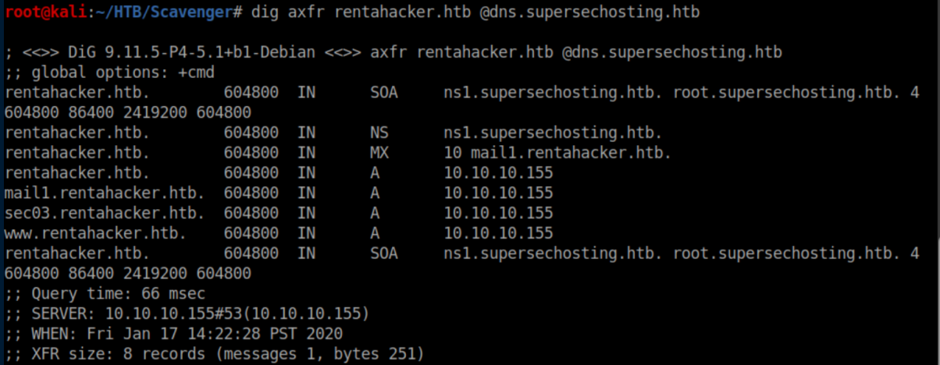Viewport: 940px width, 365px height.
Task: Click the '10 mail1.rentahacker.htb.' MX value
Action: point(557,152)
